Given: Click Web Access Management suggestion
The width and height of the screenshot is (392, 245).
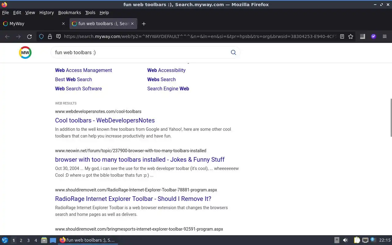Looking at the screenshot, I should [84, 70].
